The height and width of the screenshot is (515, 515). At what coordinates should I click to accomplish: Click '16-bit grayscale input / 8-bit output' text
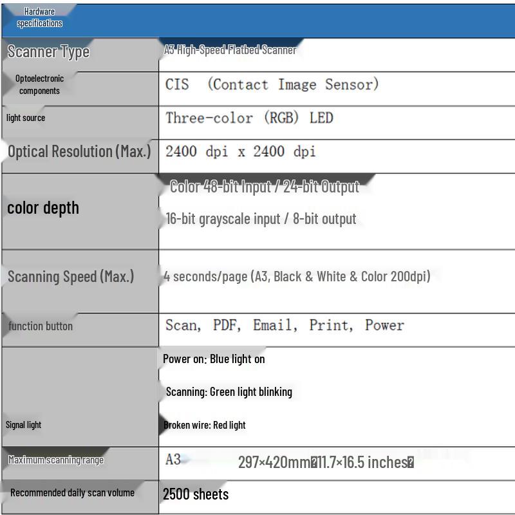261,219
